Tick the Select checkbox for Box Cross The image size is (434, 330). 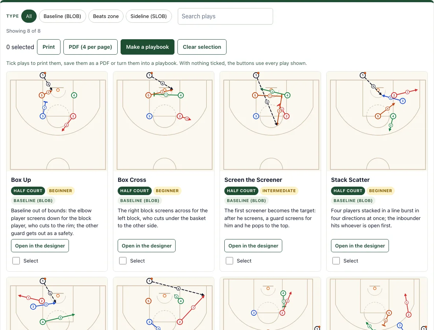(123, 261)
